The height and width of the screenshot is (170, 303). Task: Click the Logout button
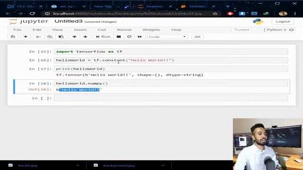click(283, 21)
